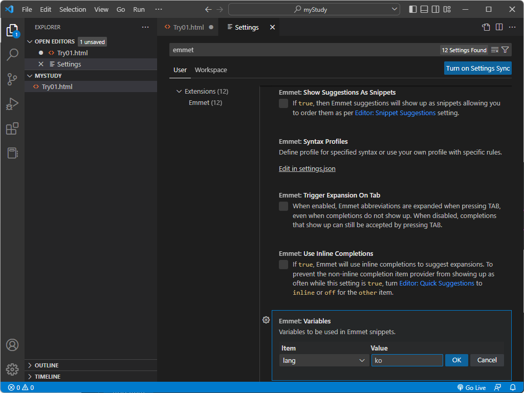Click the feedback icon in status bar
Viewport: 524px width, 393px height.
coord(497,388)
